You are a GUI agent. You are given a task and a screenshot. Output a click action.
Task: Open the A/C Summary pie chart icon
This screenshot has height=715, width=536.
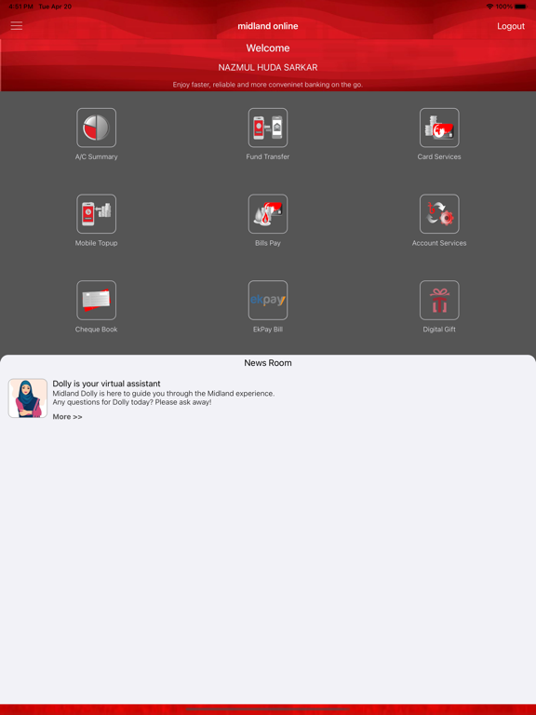pos(96,128)
